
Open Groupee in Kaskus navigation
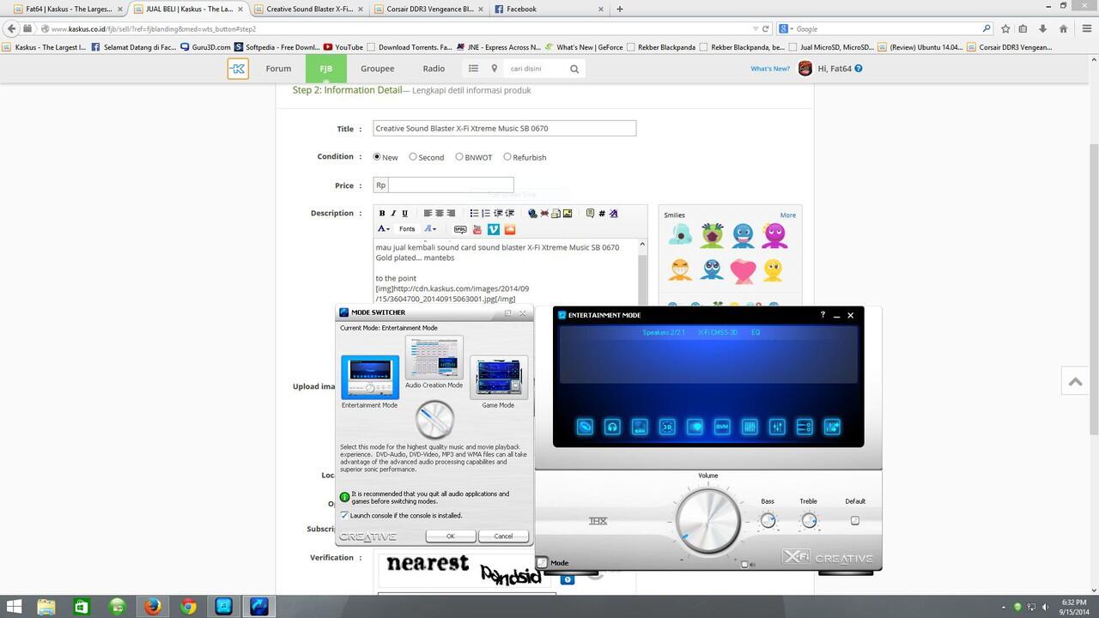(378, 69)
